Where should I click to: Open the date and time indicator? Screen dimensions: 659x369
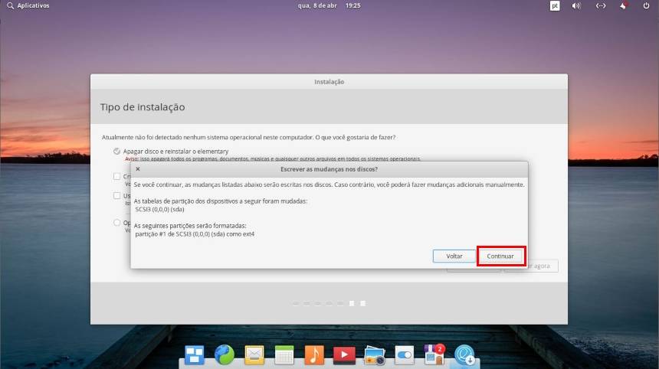pyautogui.click(x=329, y=5)
